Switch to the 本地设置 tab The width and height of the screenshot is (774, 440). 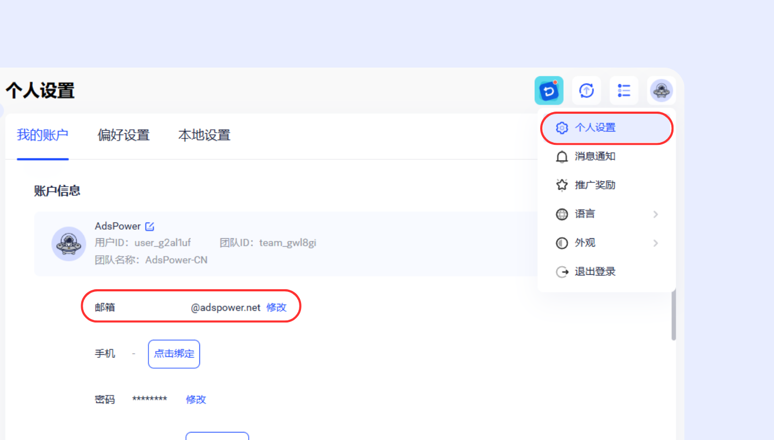pos(204,135)
